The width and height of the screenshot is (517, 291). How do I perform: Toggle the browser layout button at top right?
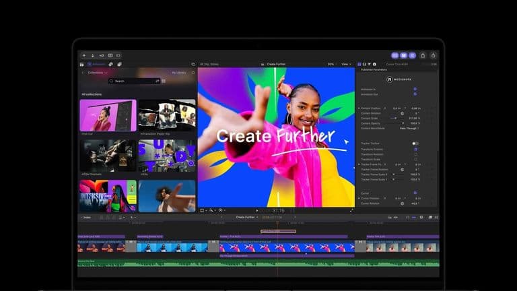click(x=395, y=55)
